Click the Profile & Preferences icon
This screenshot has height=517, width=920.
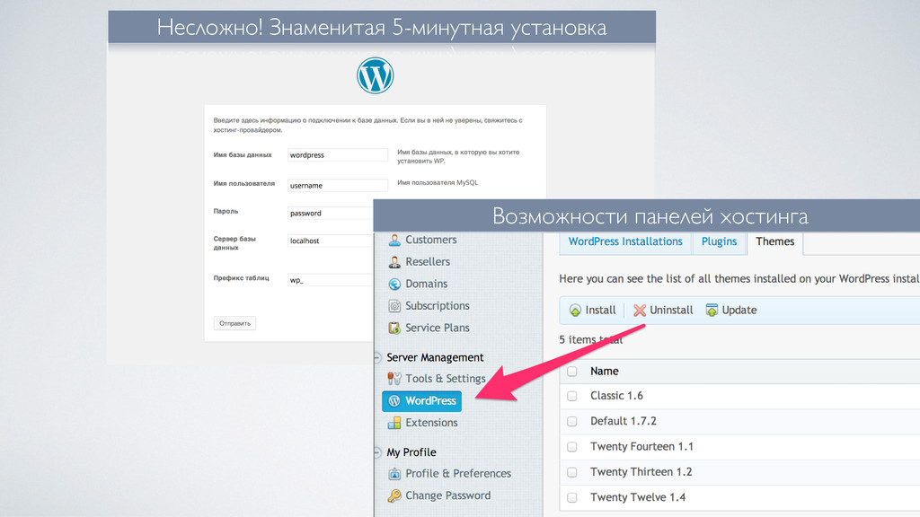pyautogui.click(x=394, y=474)
